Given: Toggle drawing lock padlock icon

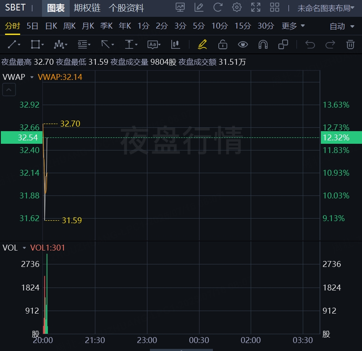Looking at the screenshot, I should [x=223, y=45].
